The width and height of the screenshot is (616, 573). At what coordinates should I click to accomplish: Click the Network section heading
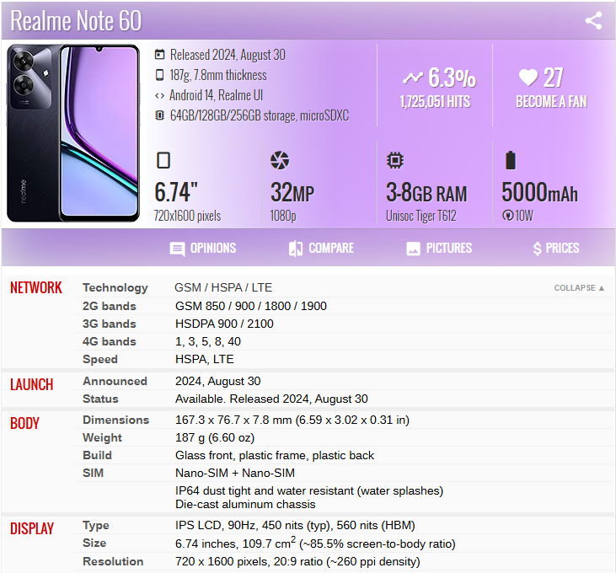[35, 288]
